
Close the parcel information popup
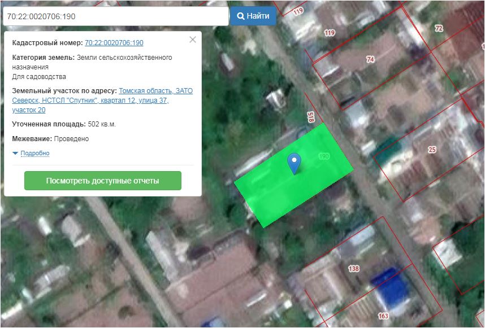193,40
